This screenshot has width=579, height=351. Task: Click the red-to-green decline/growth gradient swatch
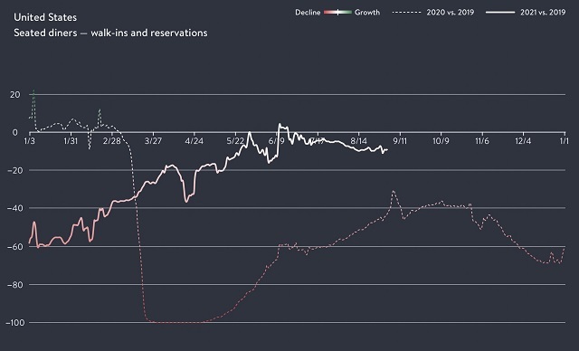coord(337,13)
